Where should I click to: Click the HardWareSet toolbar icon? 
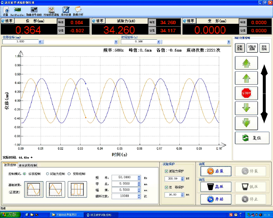[x=17, y=11]
